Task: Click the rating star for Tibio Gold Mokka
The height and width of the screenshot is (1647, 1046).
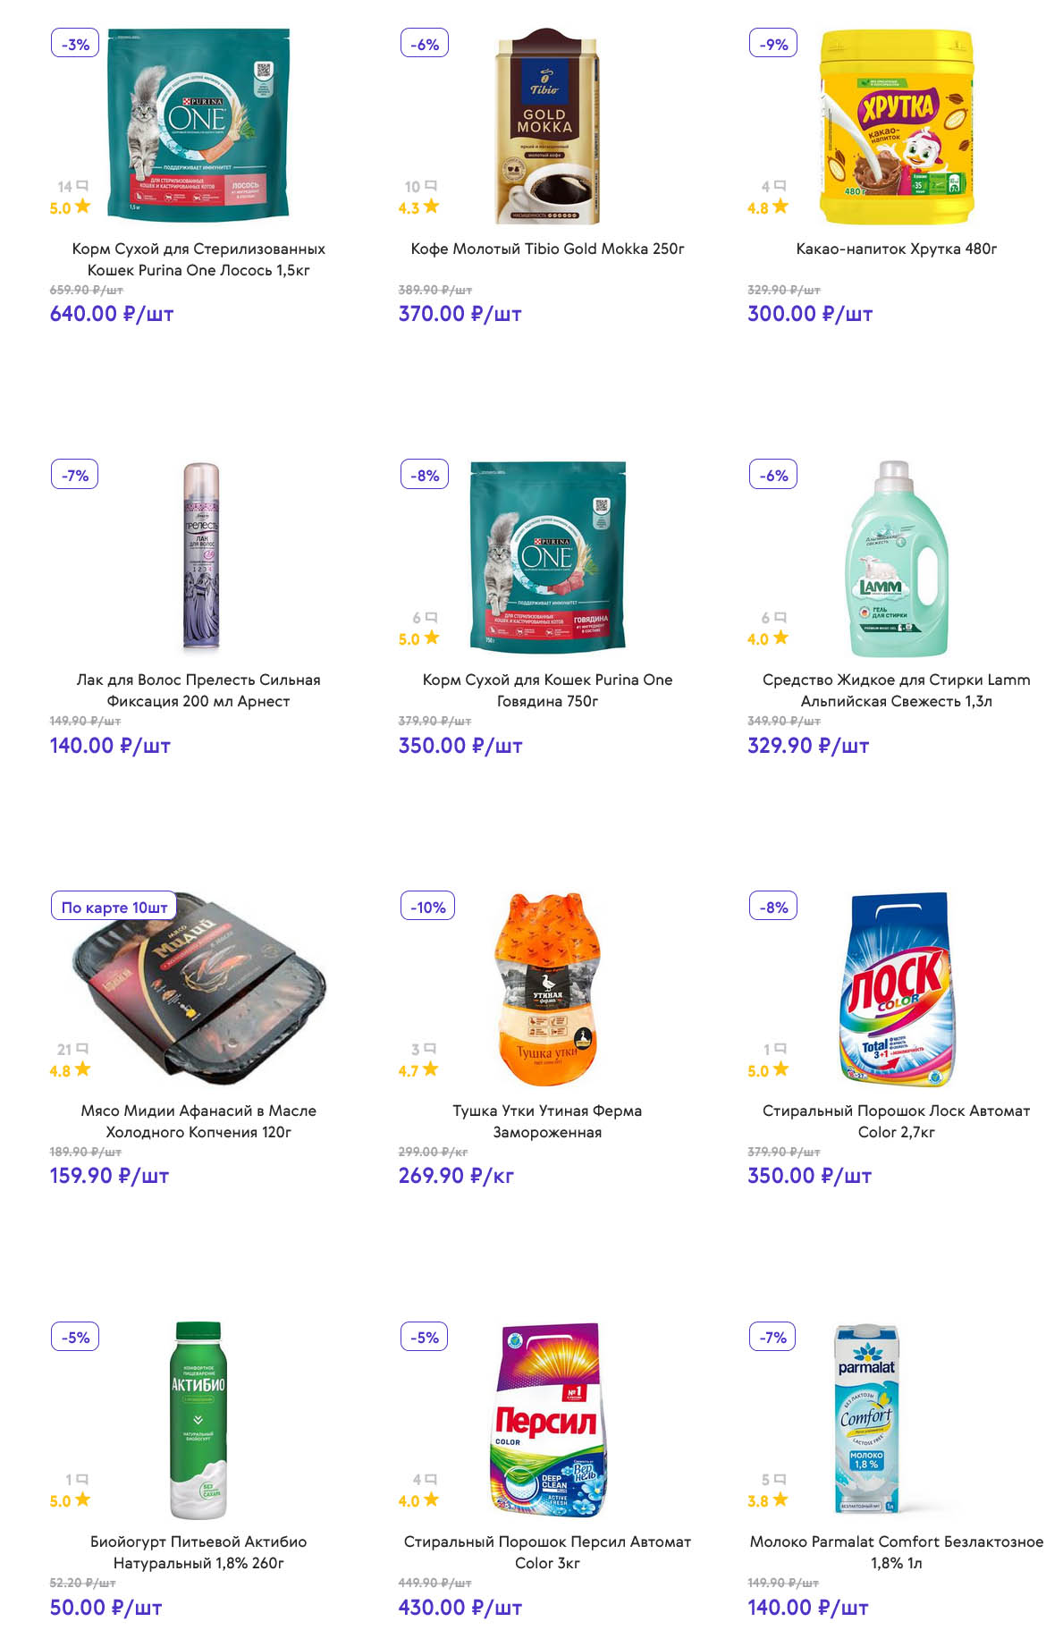Action: (x=432, y=207)
